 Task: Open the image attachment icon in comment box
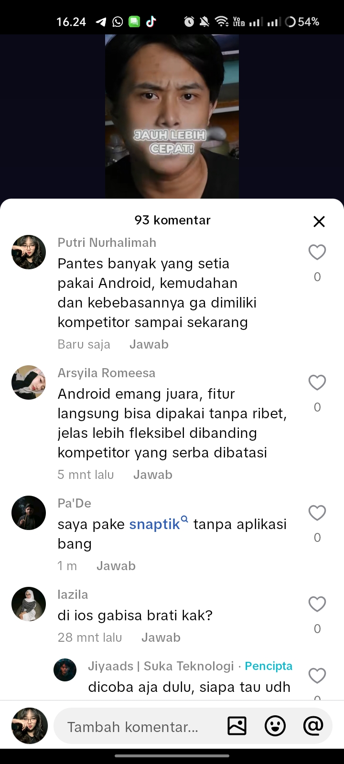[x=237, y=726]
